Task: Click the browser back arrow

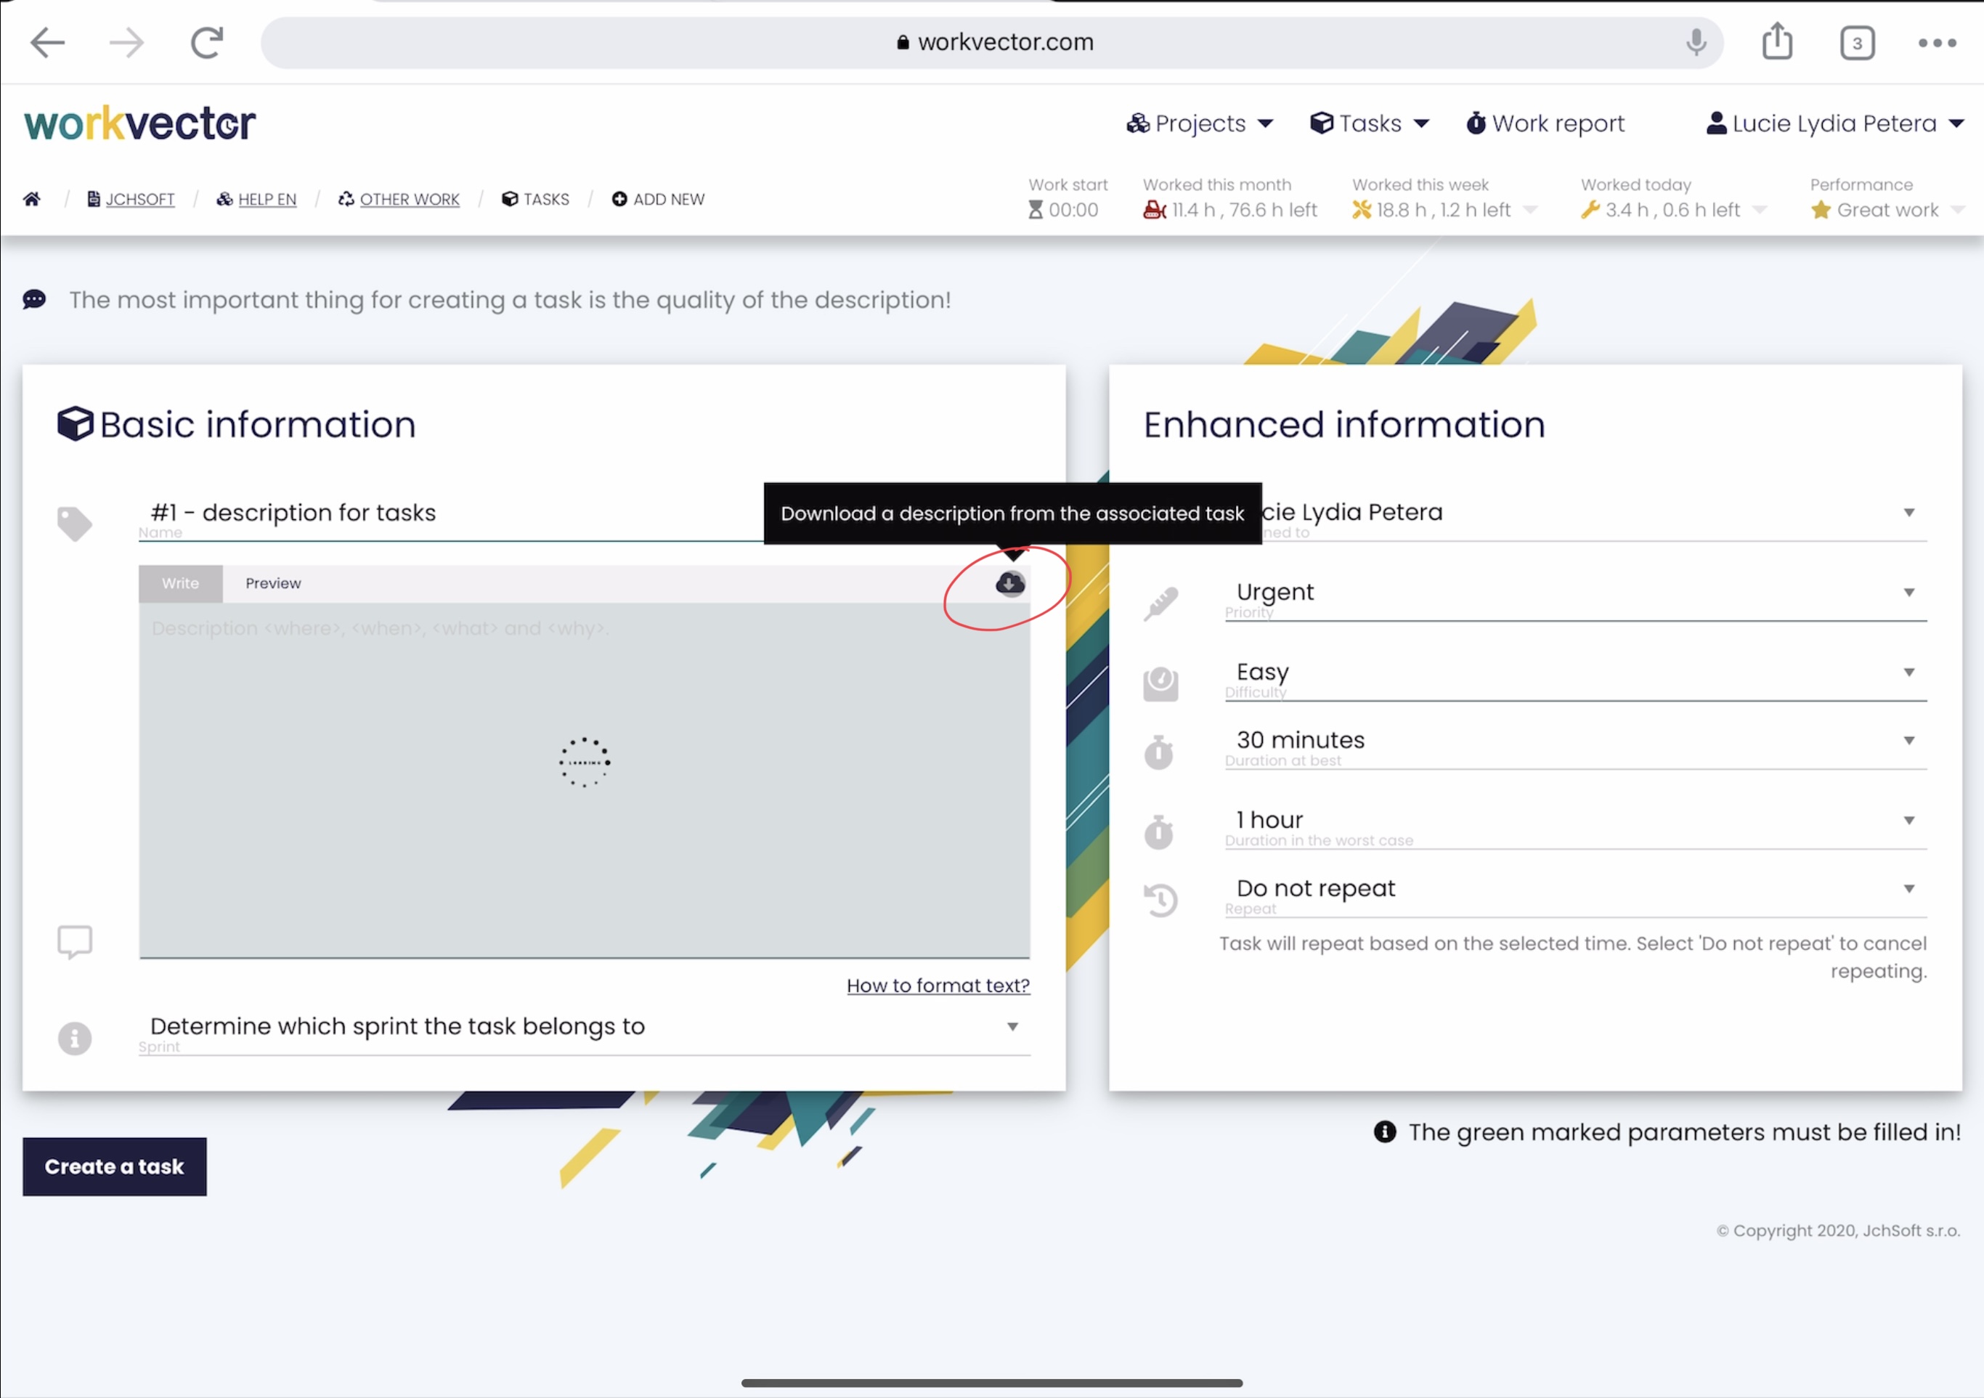Action: 46,42
